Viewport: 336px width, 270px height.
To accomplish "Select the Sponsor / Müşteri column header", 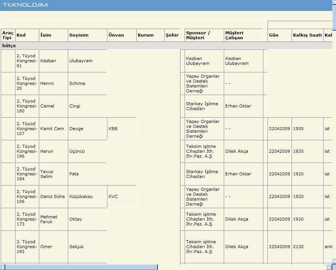I will 204,35.
